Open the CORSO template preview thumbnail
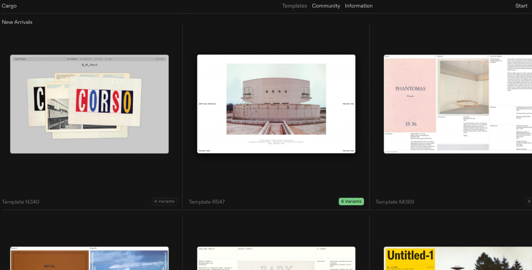 (89, 104)
